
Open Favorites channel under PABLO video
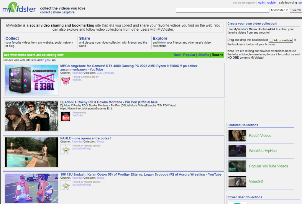pyautogui.click(x=77, y=142)
